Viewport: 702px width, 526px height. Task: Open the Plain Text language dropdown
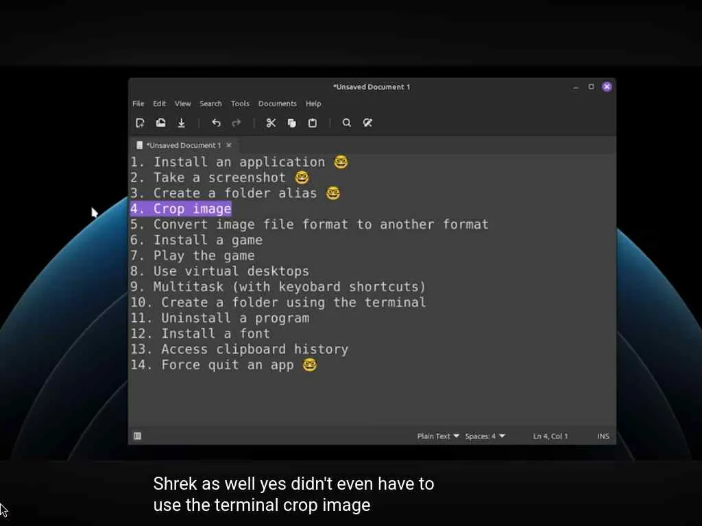438,436
